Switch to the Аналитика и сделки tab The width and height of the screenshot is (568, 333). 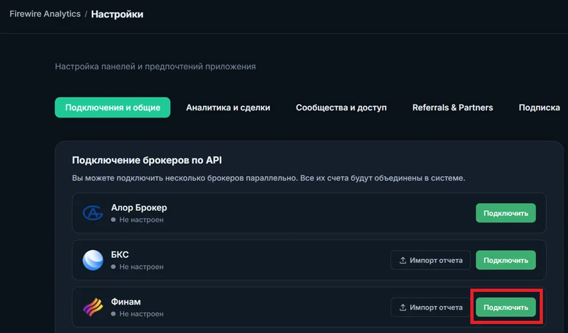point(228,107)
